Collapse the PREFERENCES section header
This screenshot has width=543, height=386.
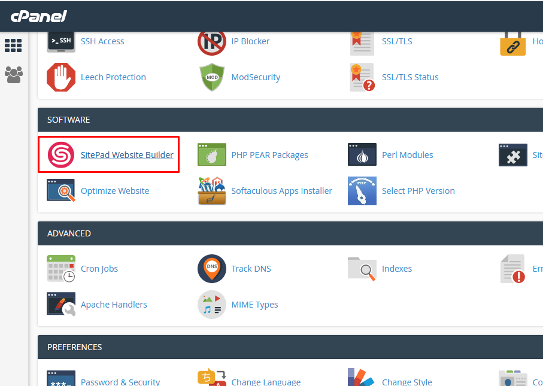point(290,347)
